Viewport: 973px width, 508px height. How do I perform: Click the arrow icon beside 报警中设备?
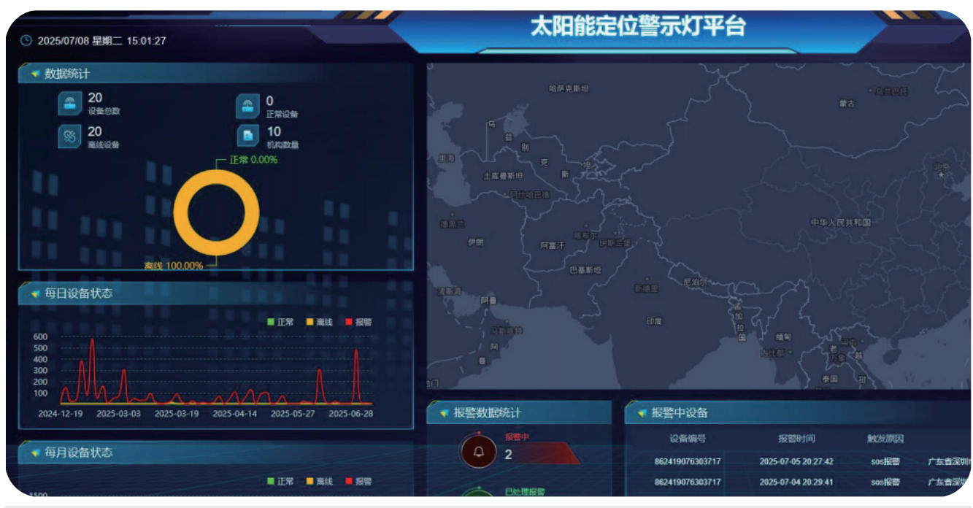coord(642,413)
